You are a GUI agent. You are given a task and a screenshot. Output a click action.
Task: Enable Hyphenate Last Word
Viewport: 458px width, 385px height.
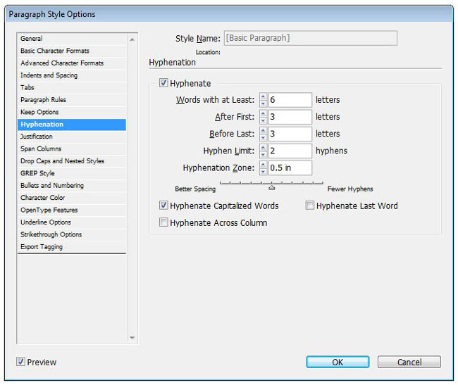(x=309, y=206)
